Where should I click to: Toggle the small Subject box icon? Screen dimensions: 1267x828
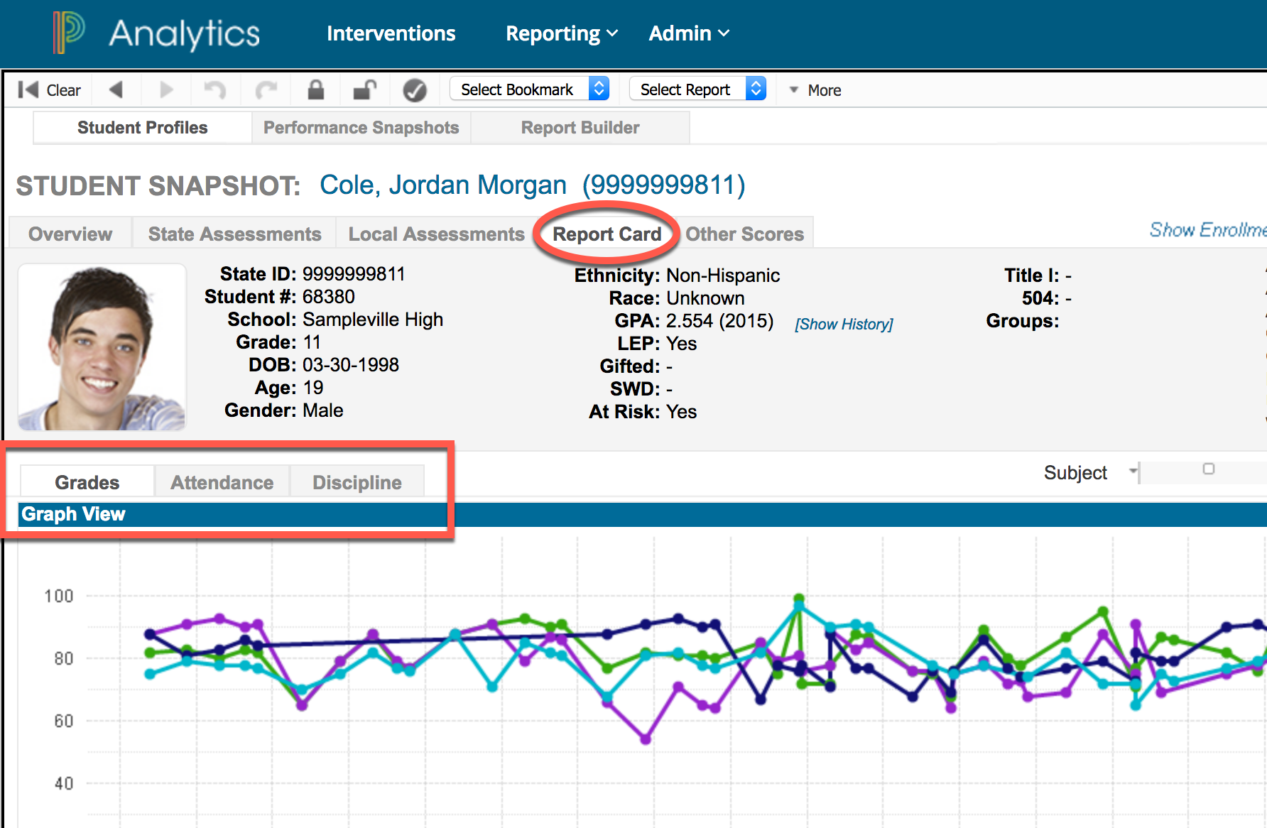click(x=1209, y=469)
